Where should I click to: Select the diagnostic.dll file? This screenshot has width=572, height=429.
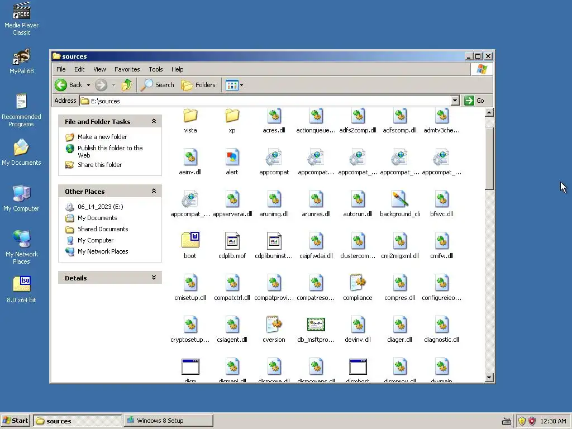(x=441, y=330)
